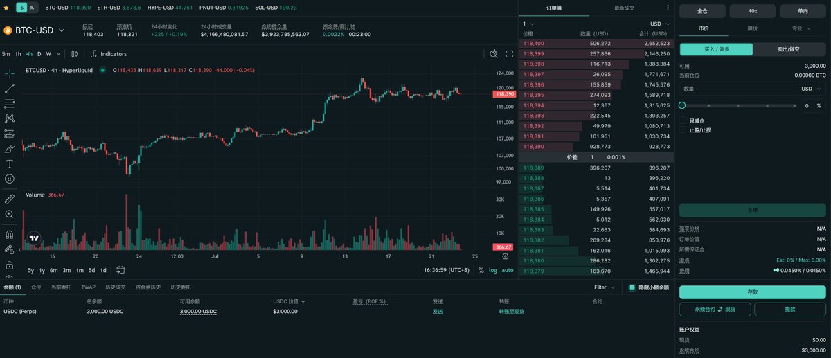Image resolution: width=831 pixels, height=358 pixels.
Task: Lock all drawing tools
Action: pyautogui.click(x=10, y=265)
